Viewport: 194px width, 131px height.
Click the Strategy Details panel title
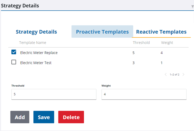click(20, 6)
